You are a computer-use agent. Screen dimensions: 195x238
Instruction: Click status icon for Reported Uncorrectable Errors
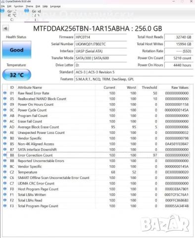coord(5,161)
